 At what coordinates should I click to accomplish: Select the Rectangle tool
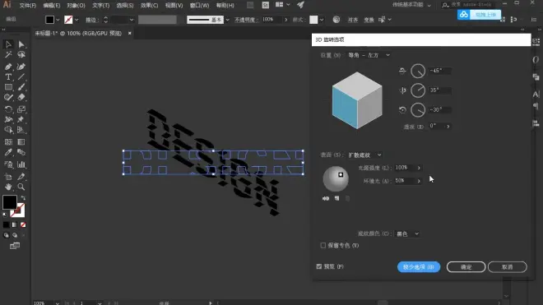(x=8, y=87)
